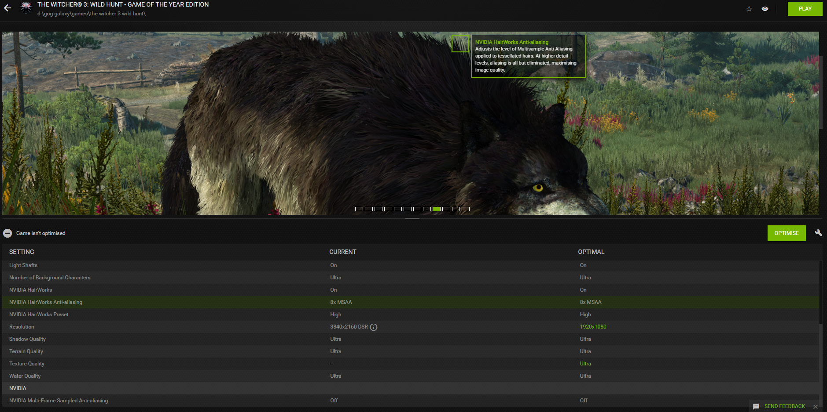The height and width of the screenshot is (412, 827).
Task: Click the green Ultra value for Texture Quality
Action: pos(585,364)
